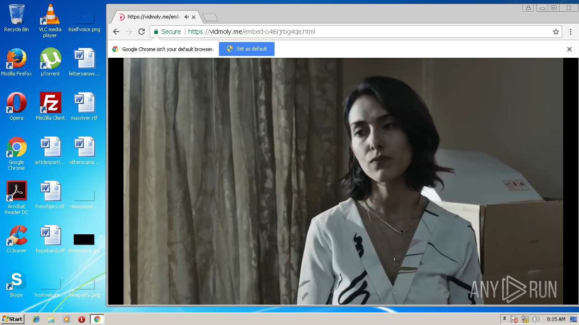
Task: Open Windows Media Player from the taskbar
Action: (66, 319)
